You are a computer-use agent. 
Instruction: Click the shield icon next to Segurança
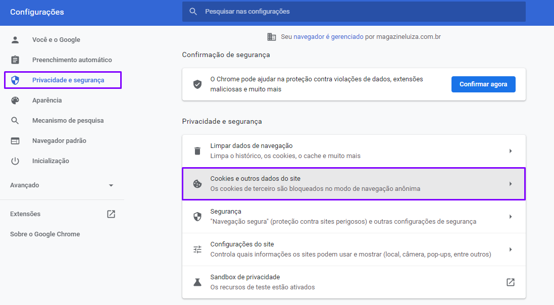196,216
